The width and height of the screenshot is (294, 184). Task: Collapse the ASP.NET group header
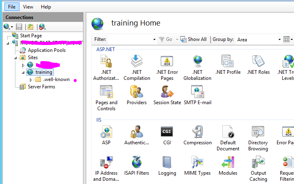106,49
